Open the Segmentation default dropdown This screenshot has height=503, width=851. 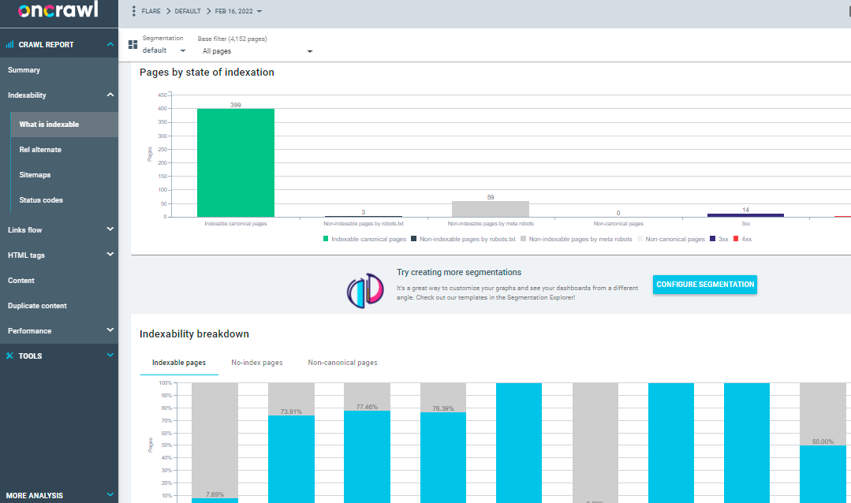click(164, 51)
